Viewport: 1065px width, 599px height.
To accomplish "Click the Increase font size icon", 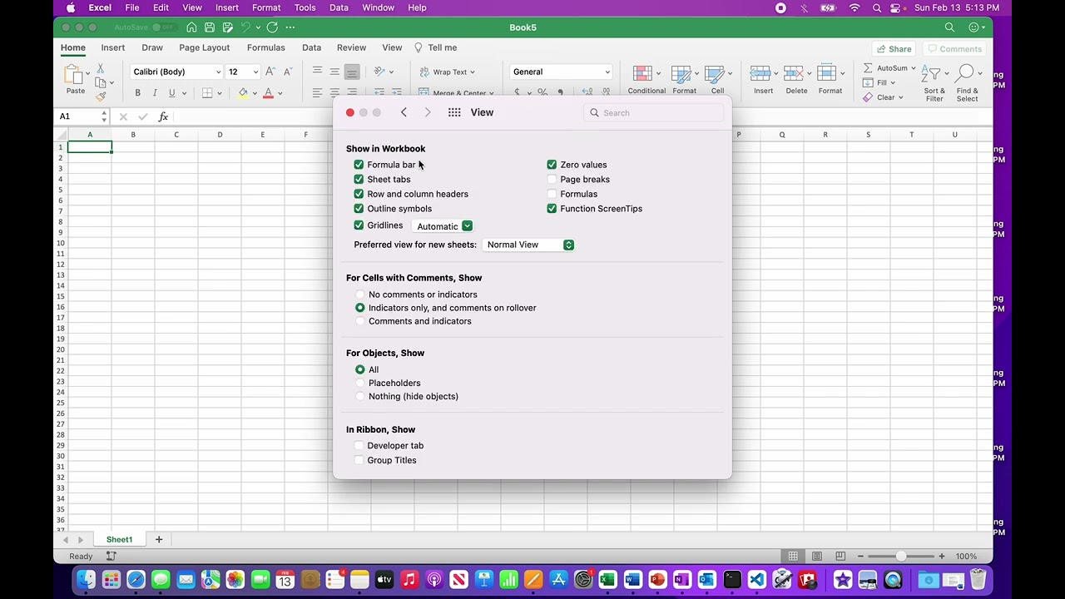I will [x=270, y=72].
